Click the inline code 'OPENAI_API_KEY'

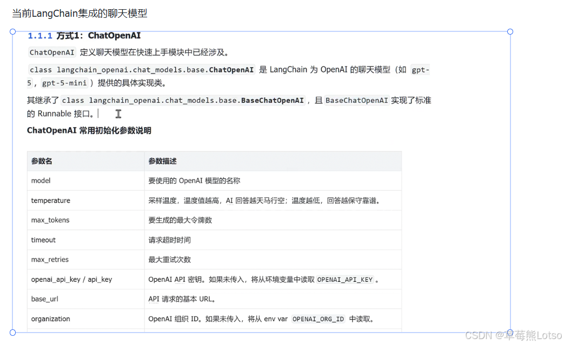345,280
